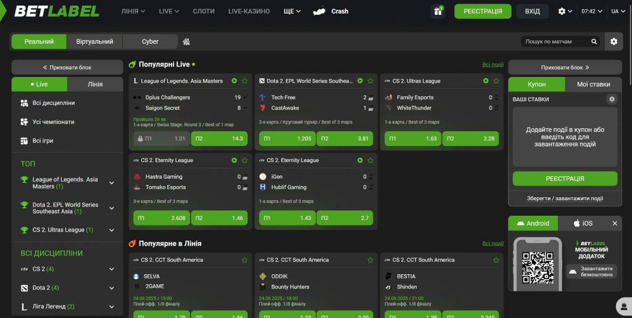Favorite the iGen Eternity League card
The image size is (632, 318).
point(370,160)
